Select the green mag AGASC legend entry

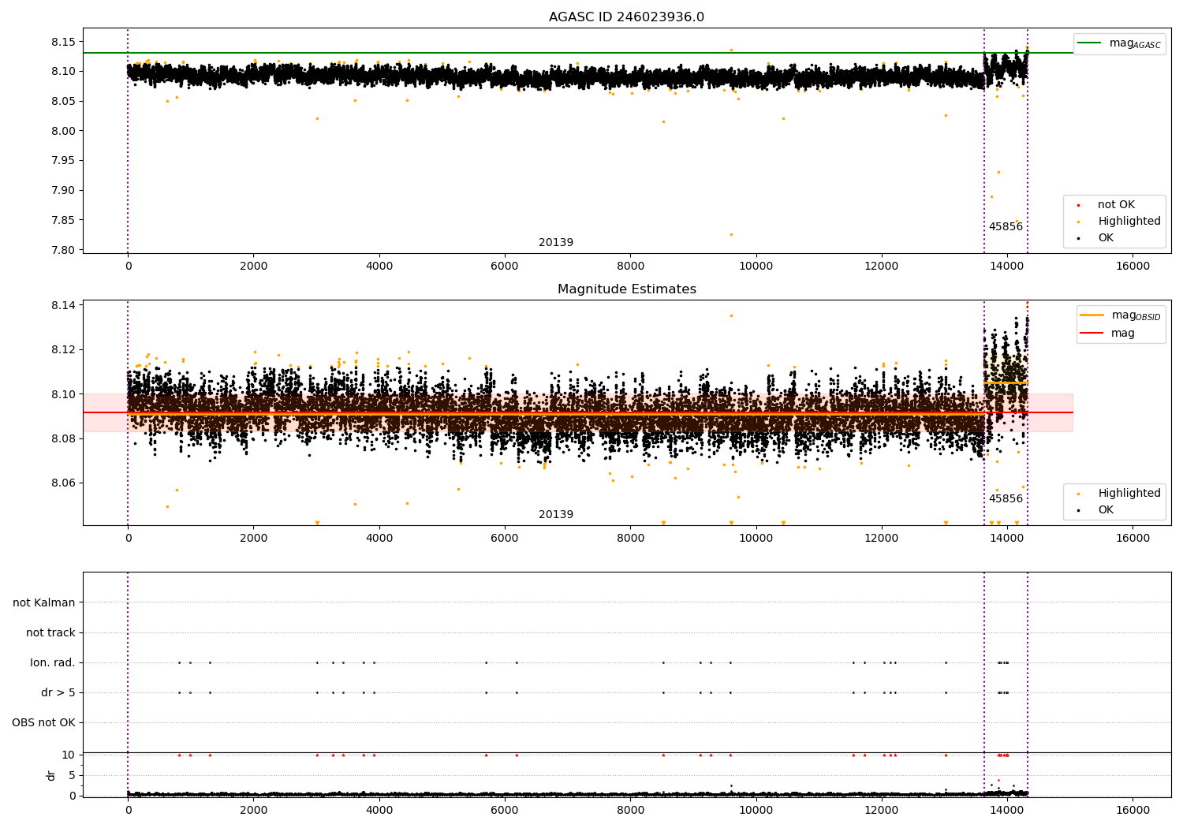pyautogui.click(x=1119, y=43)
